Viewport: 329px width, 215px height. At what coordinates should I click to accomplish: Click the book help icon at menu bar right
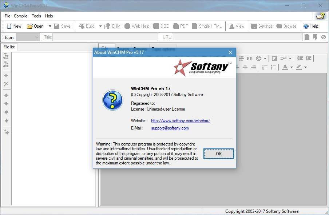tap(320, 16)
